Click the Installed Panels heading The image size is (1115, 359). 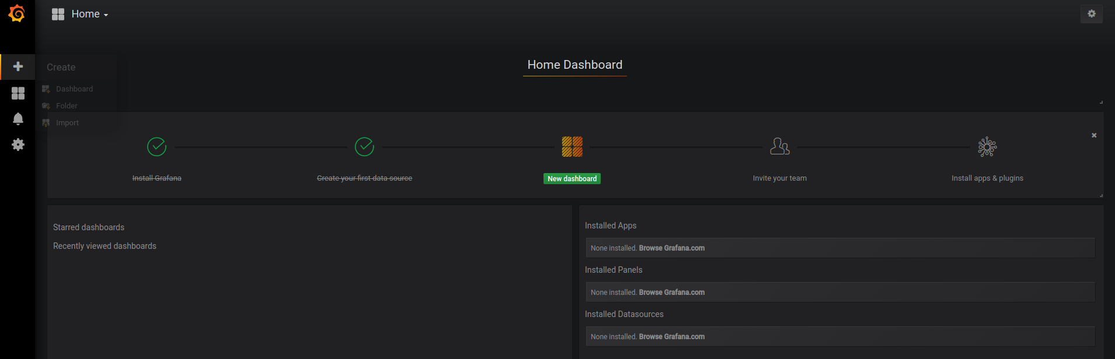(614, 270)
